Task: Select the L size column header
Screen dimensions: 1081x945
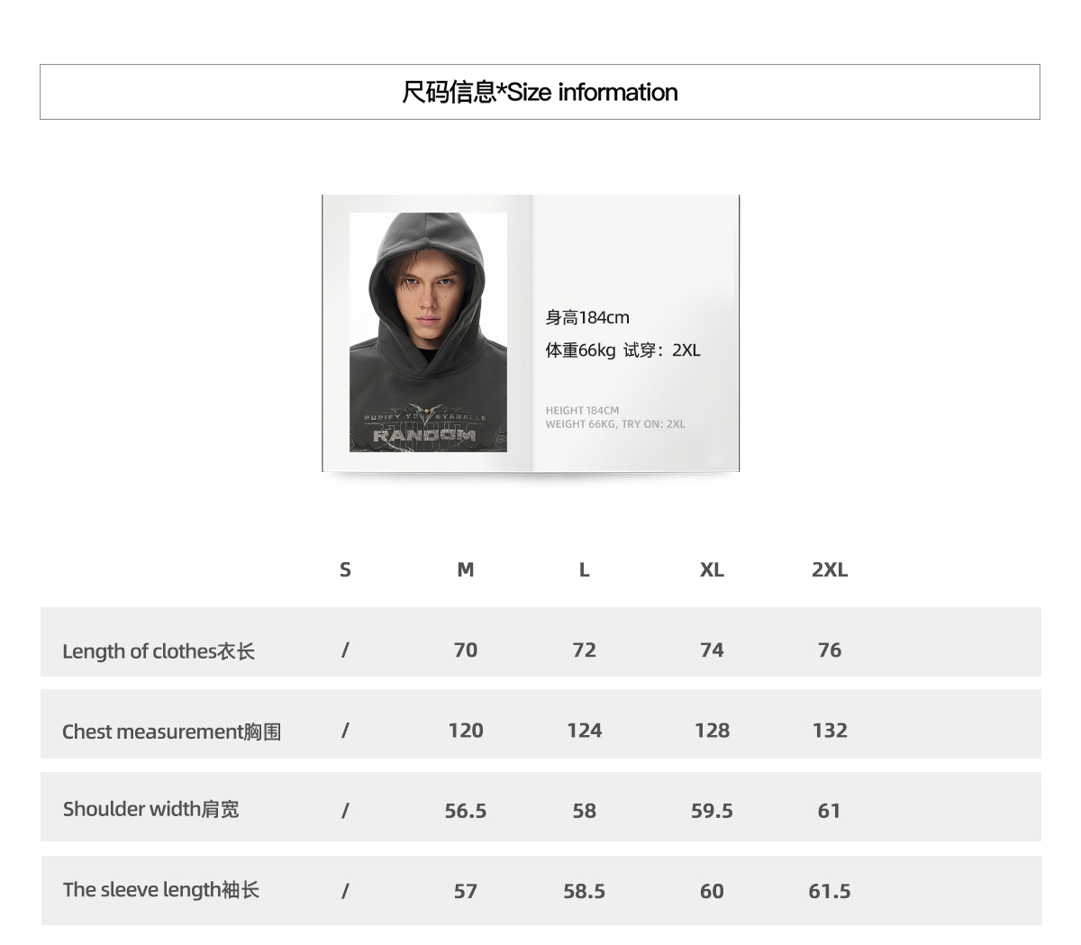Action: tap(584, 569)
